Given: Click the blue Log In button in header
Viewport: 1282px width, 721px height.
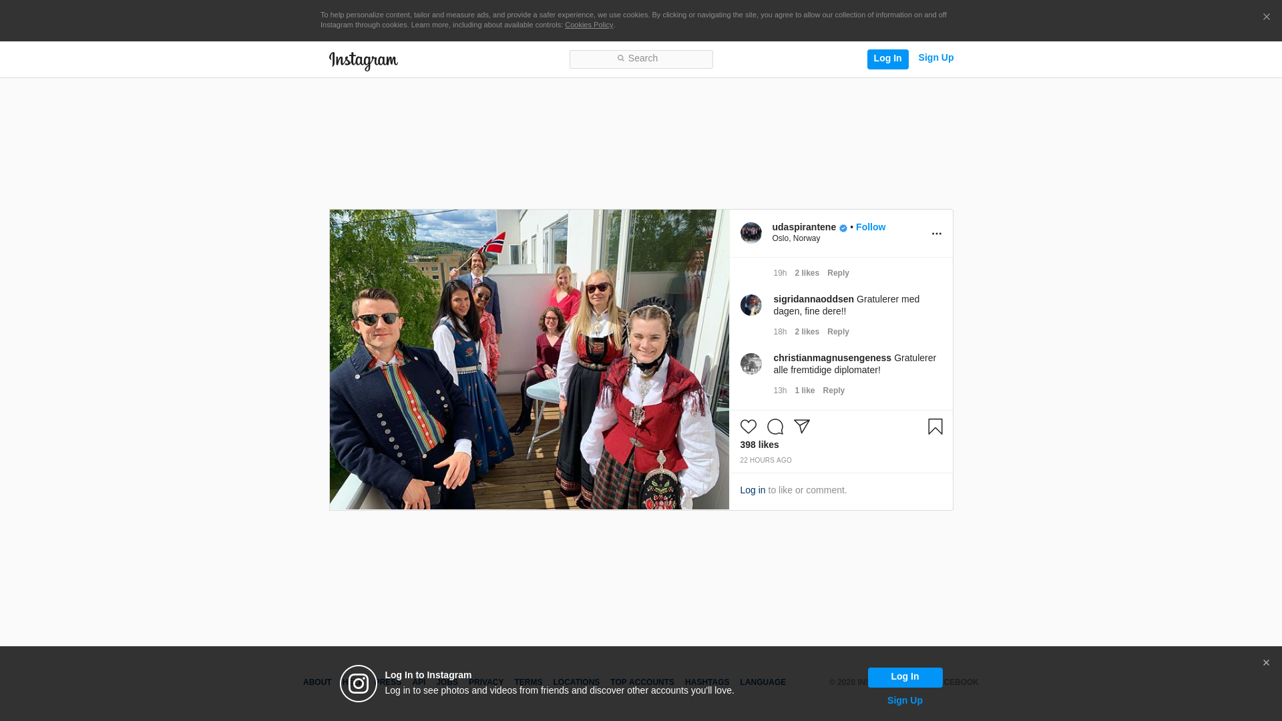Looking at the screenshot, I should 887,59.
